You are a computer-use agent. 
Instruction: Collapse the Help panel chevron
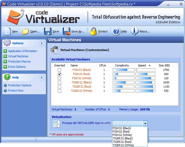(42, 77)
